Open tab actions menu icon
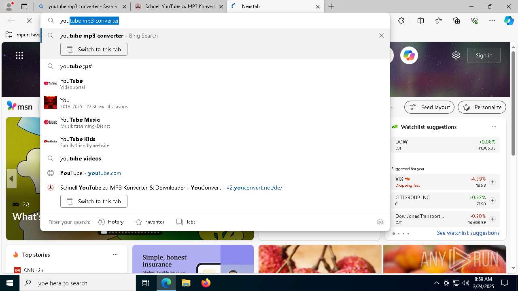518x291 pixels. [x=24, y=6]
